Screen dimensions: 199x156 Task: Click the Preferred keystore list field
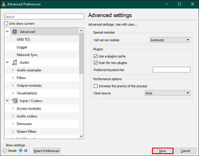click(171, 70)
